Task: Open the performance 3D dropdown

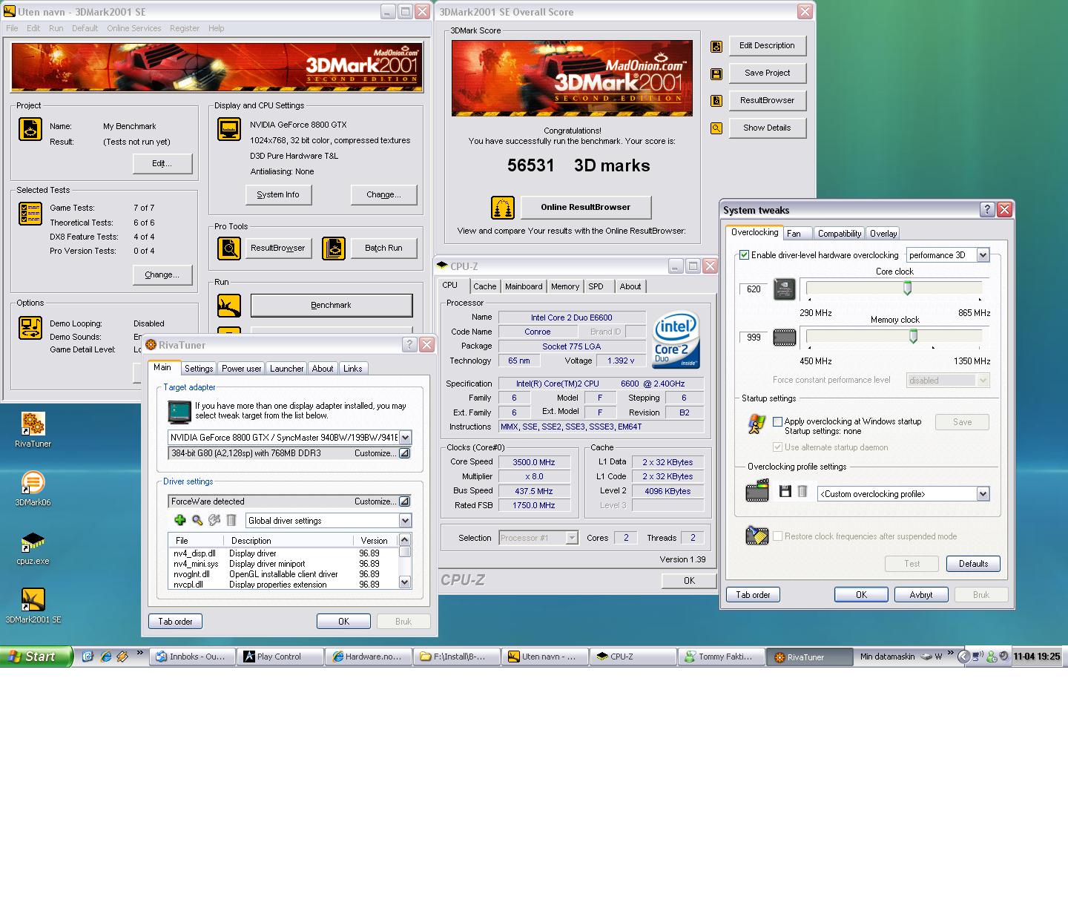Action: (983, 255)
